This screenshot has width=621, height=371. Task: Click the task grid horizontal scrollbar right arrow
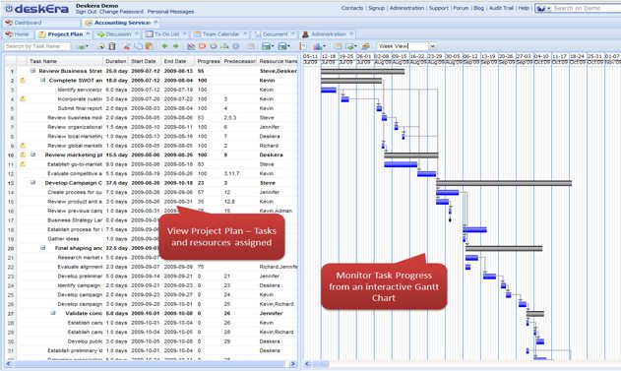pos(292,363)
